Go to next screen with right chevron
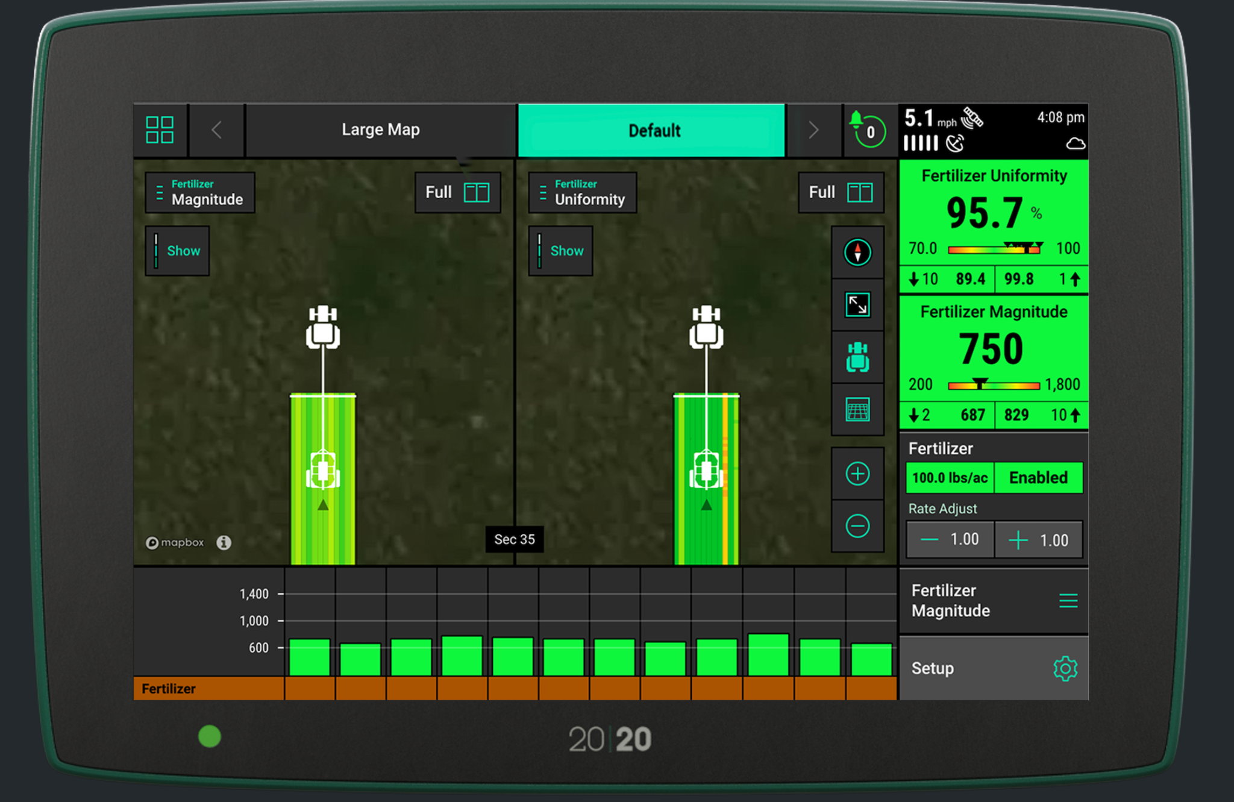Image resolution: width=1234 pixels, height=802 pixels. (813, 130)
